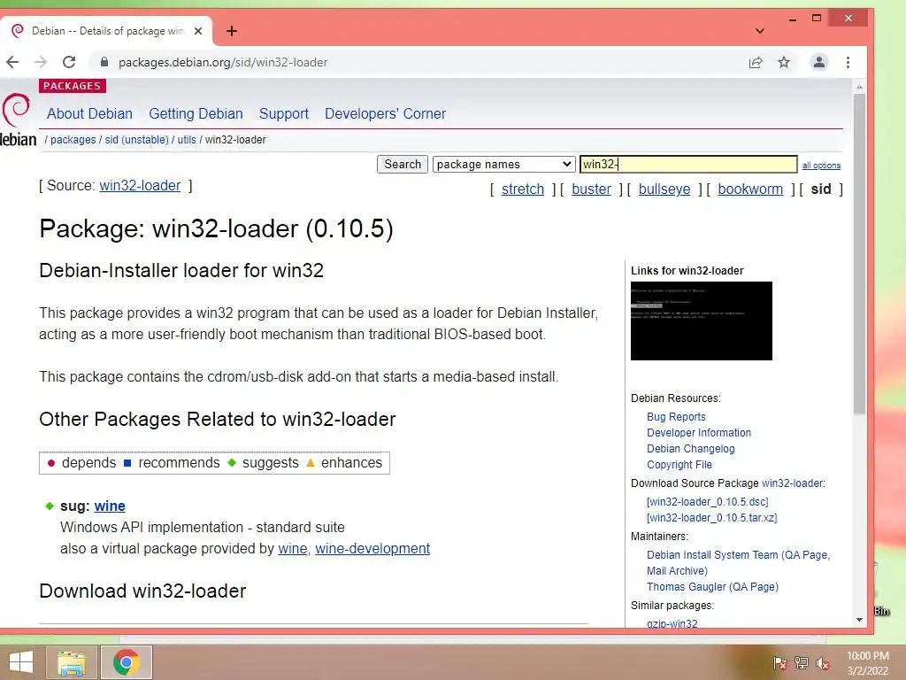Open Bug Reports link
Viewport: 906px width, 680px height.
click(676, 417)
